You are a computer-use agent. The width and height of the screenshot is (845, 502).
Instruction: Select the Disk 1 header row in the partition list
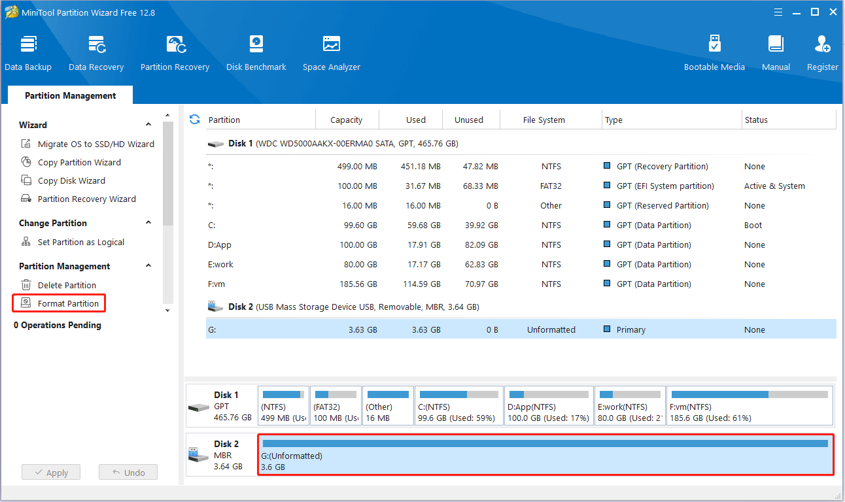point(521,143)
